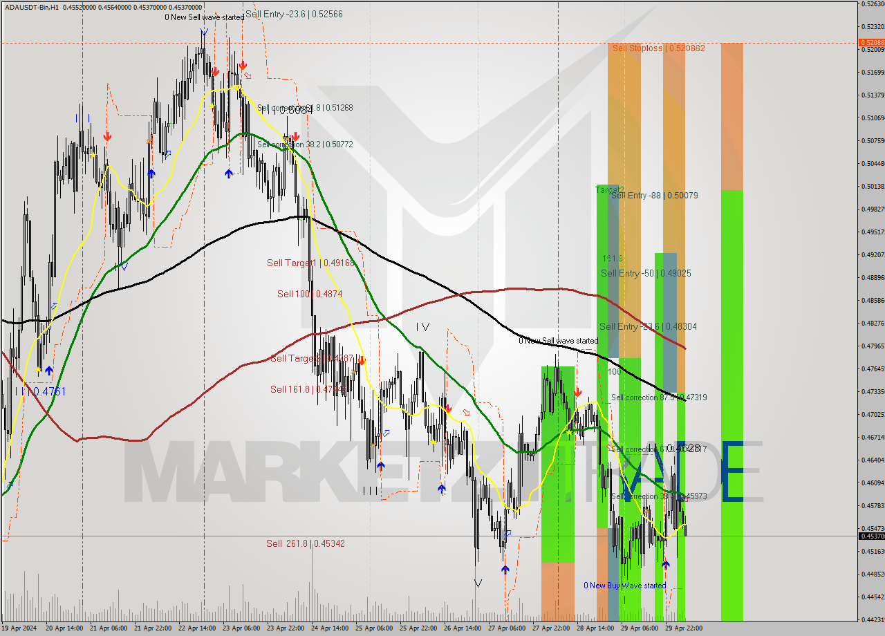Click the 0.5106 price axis label
Viewport: 885px width, 636px height.
pos(873,118)
